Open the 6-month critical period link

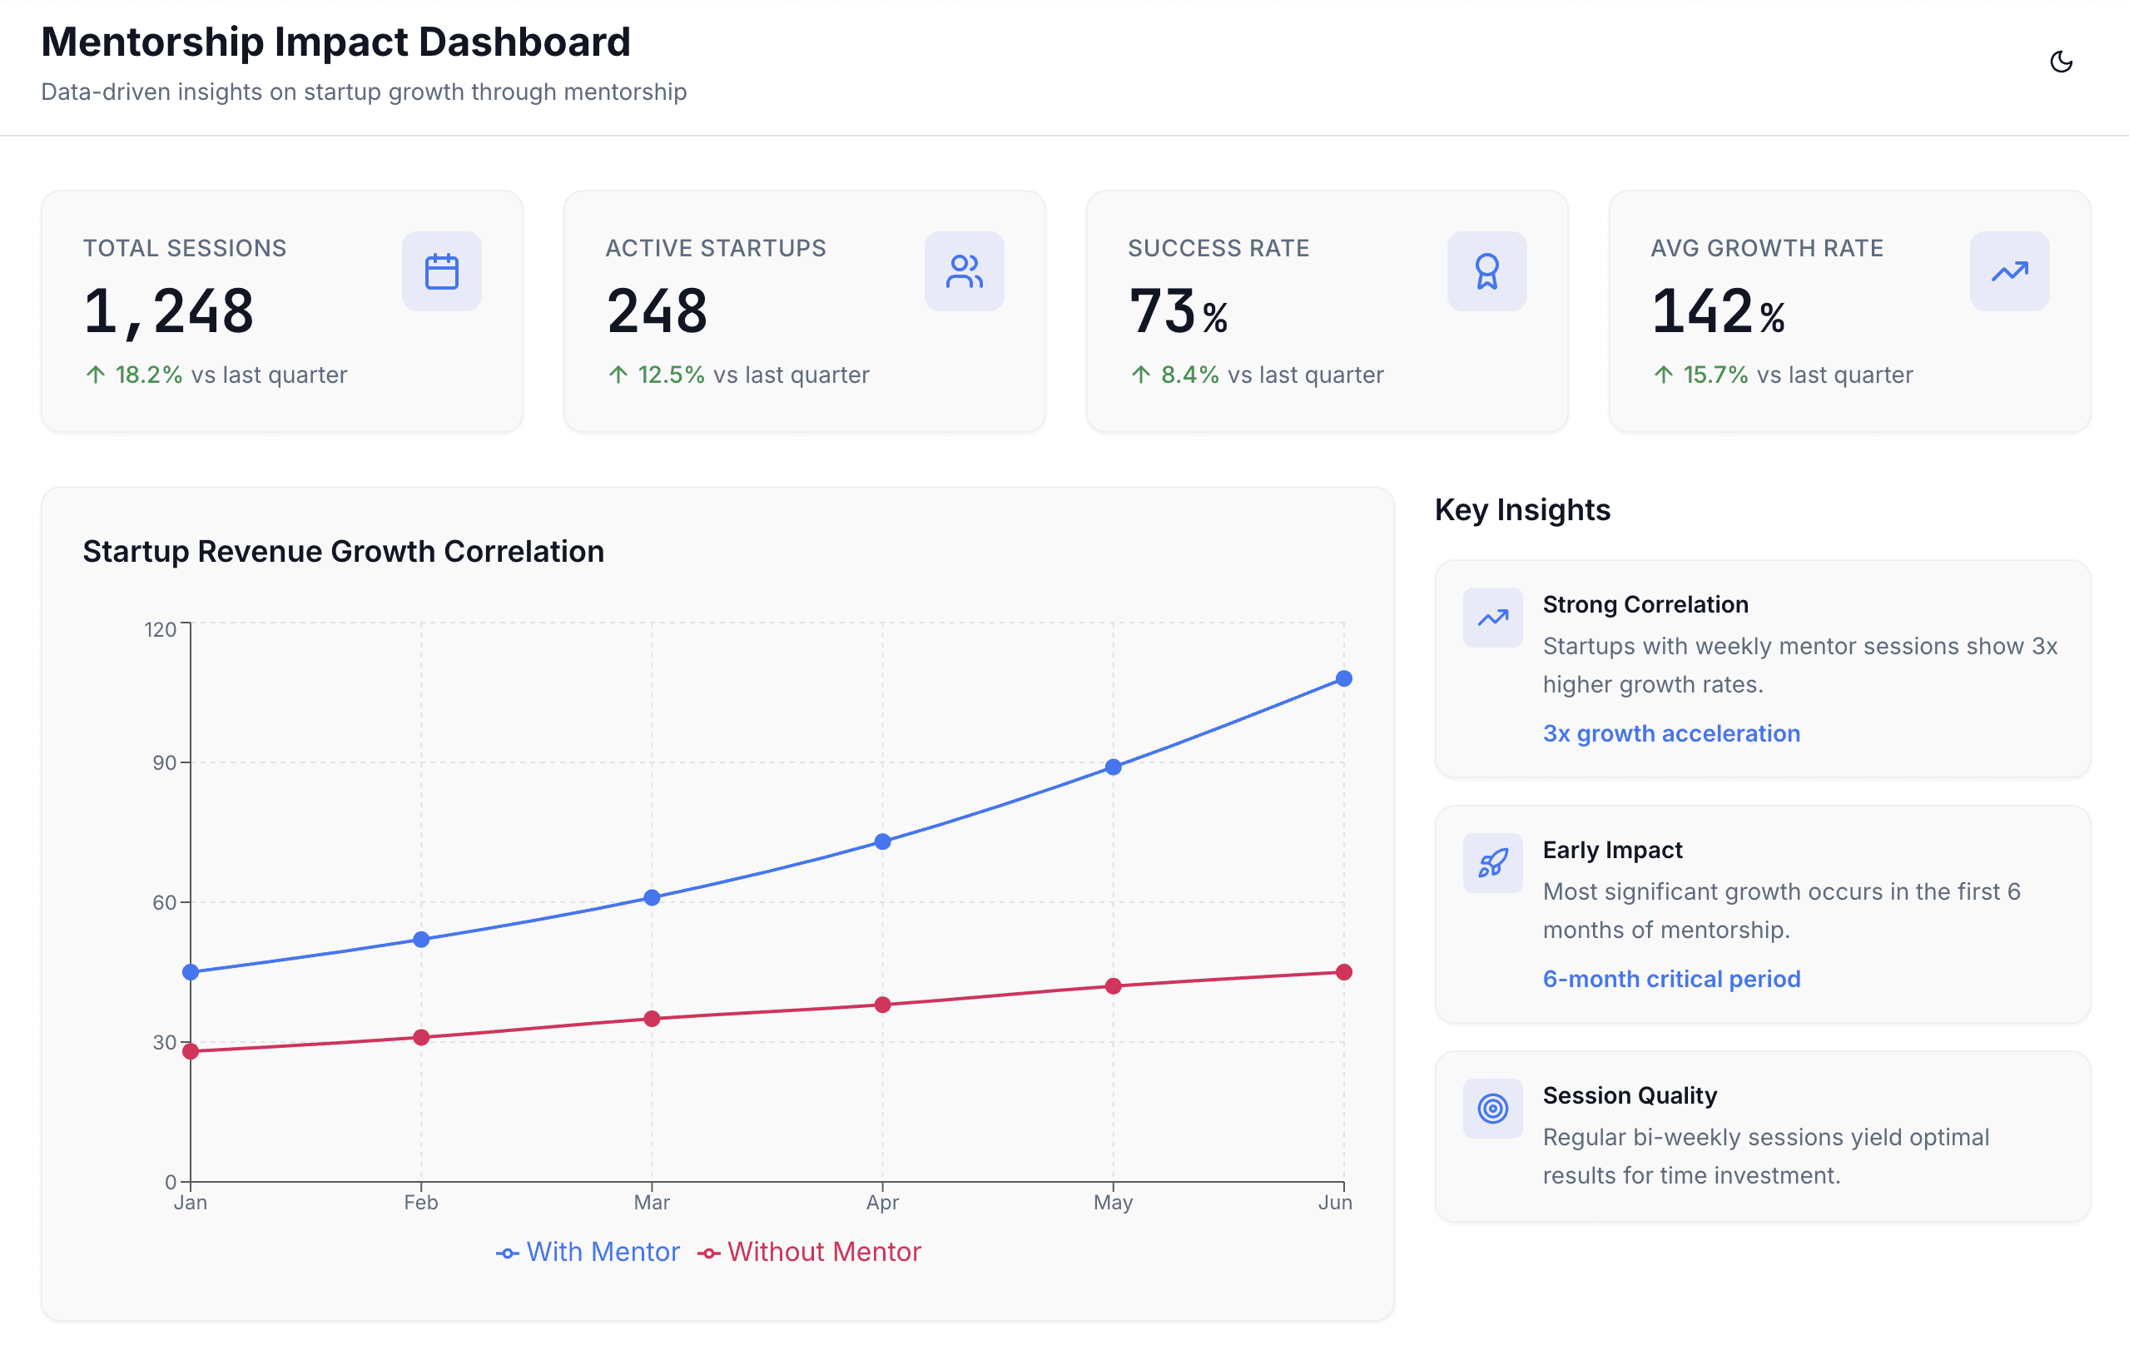click(1671, 979)
